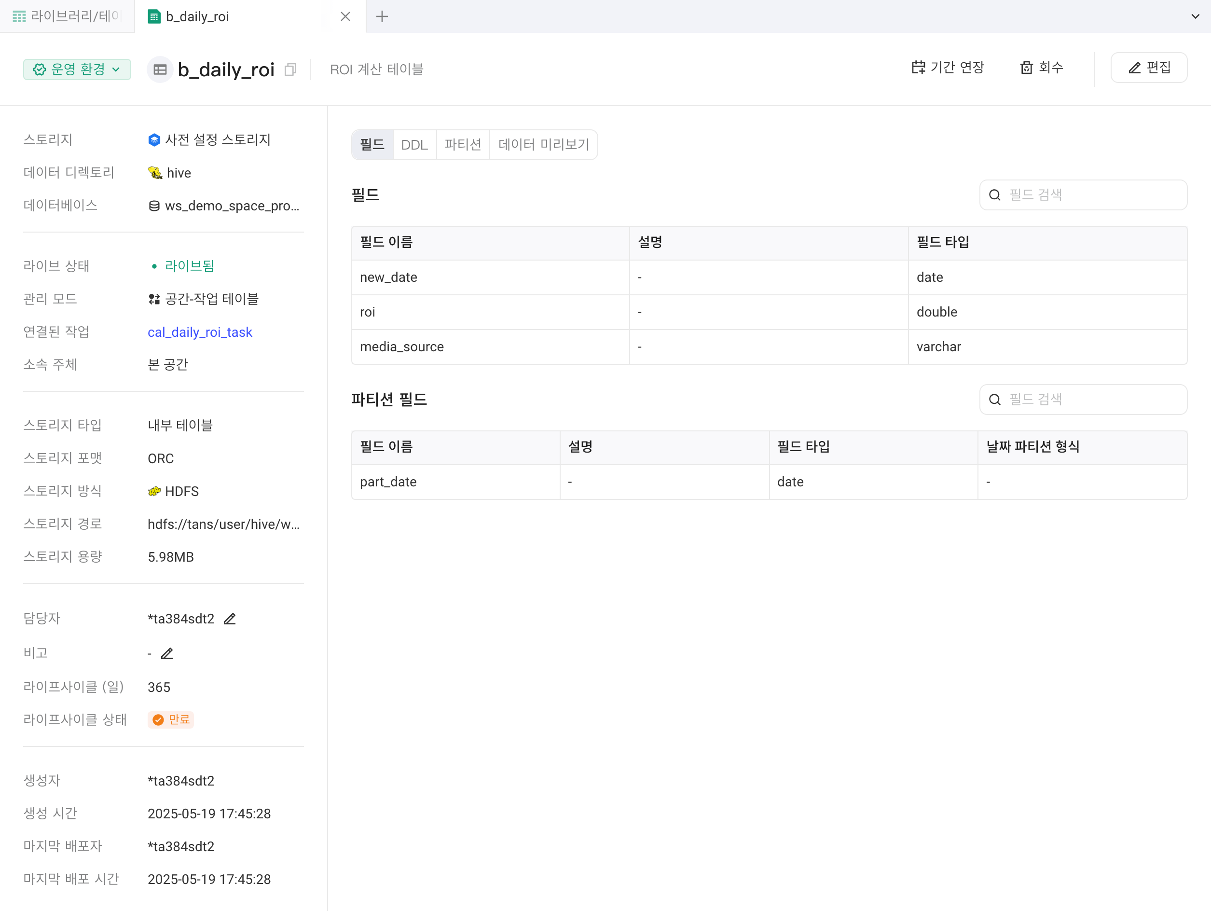Click the 라이브됨 live status text

[x=190, y=266]
